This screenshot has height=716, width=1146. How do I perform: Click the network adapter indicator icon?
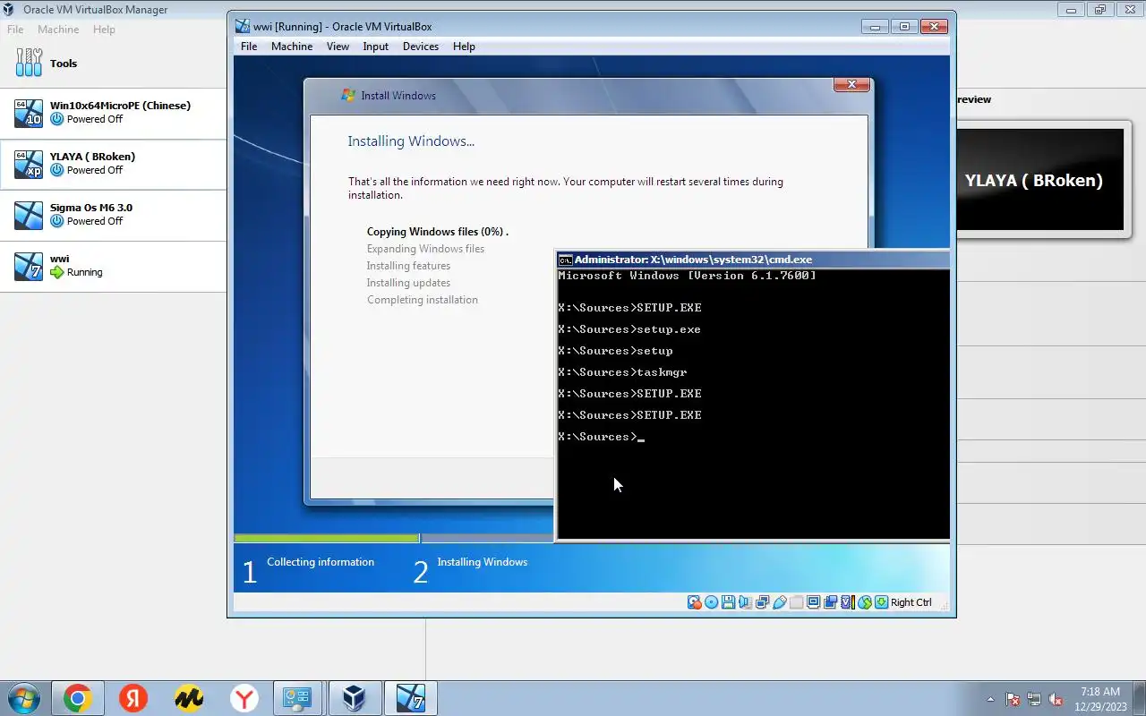pos(763,602)
